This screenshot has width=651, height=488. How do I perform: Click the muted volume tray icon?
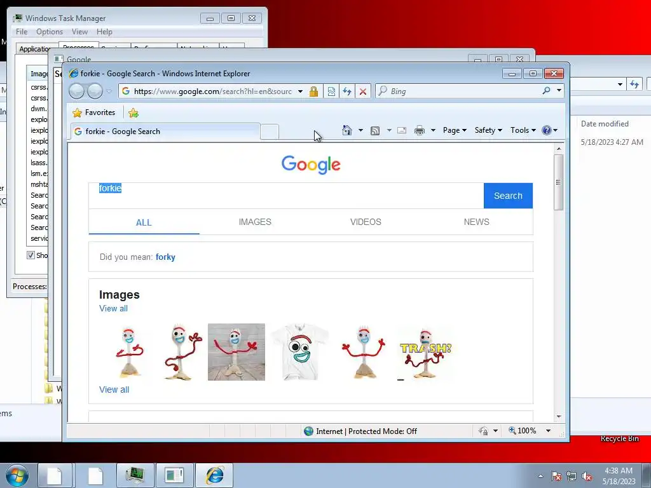point(587,476)
